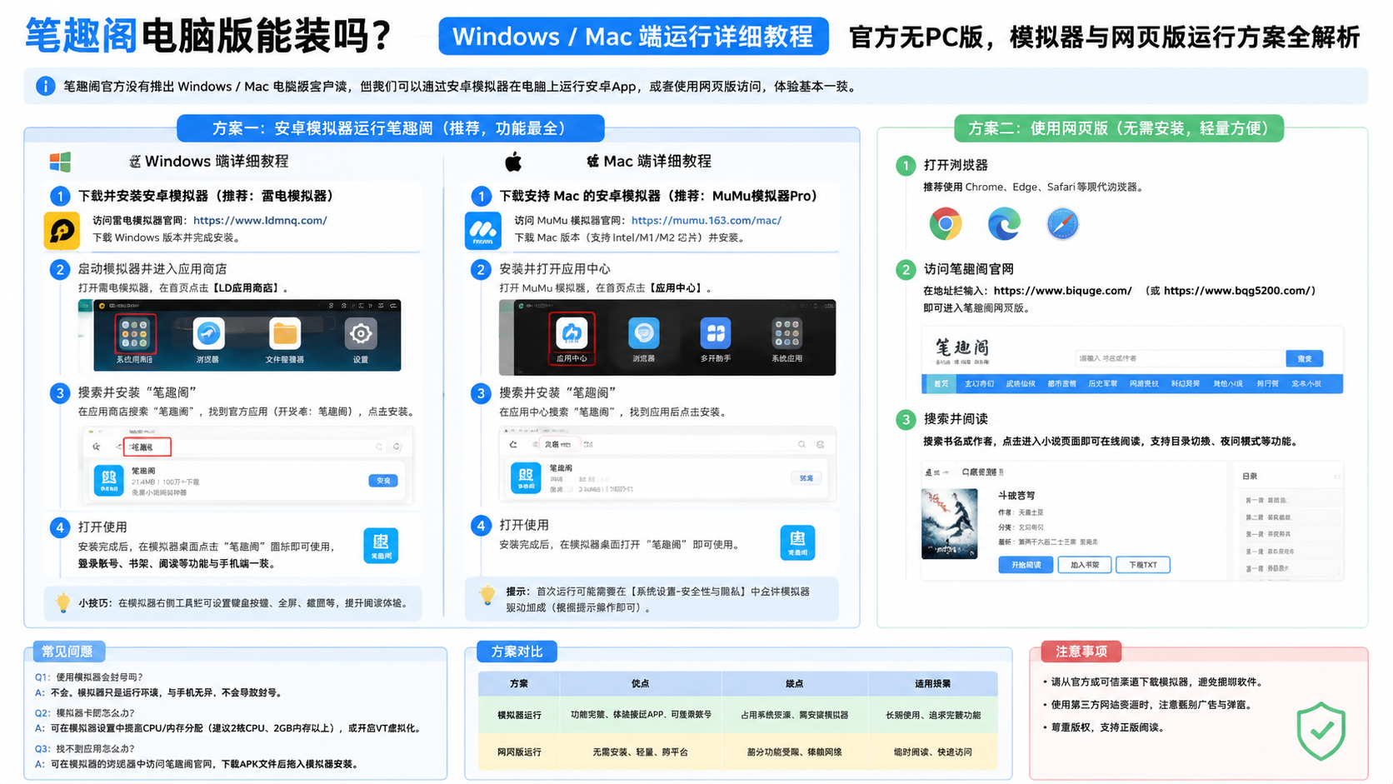Click the green shield checkmark icon

1321,732
